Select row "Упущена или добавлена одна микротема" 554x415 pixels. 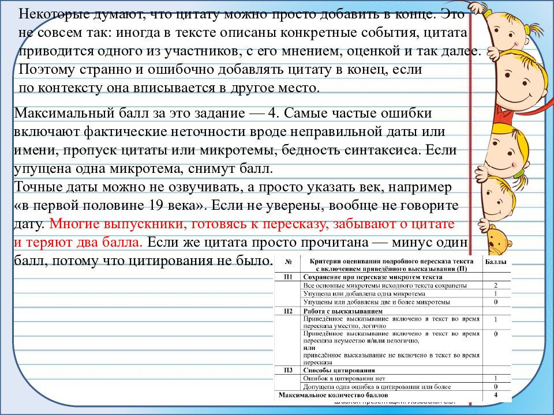point(364,293)
